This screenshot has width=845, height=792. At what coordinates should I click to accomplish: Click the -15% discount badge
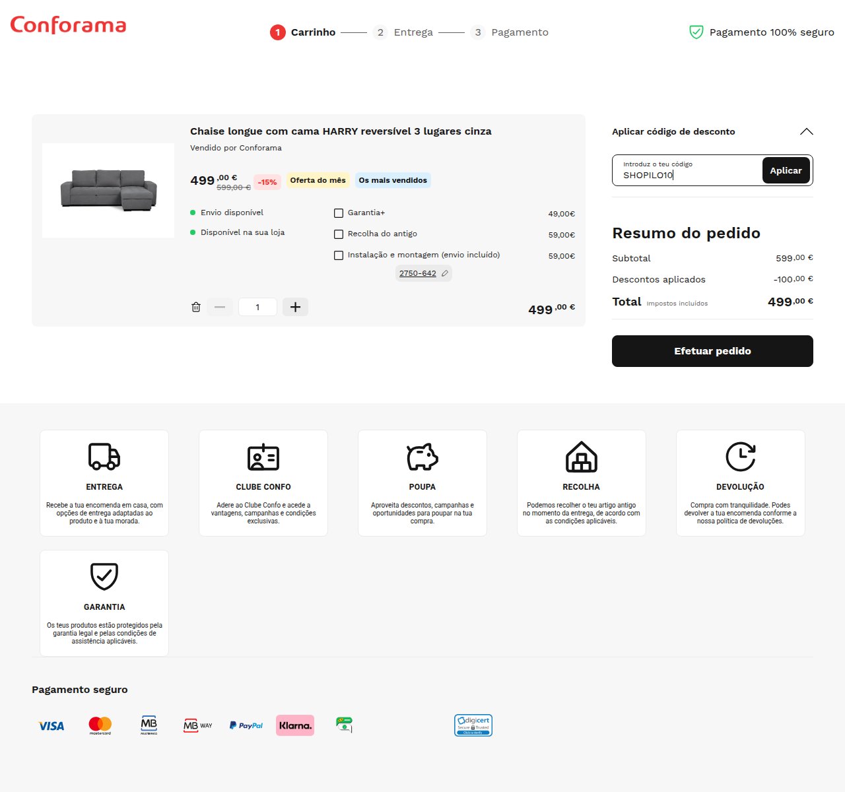(267, 182)
